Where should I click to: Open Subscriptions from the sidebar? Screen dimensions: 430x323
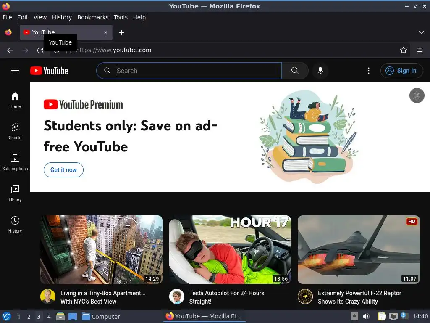[x=15, y=163]
